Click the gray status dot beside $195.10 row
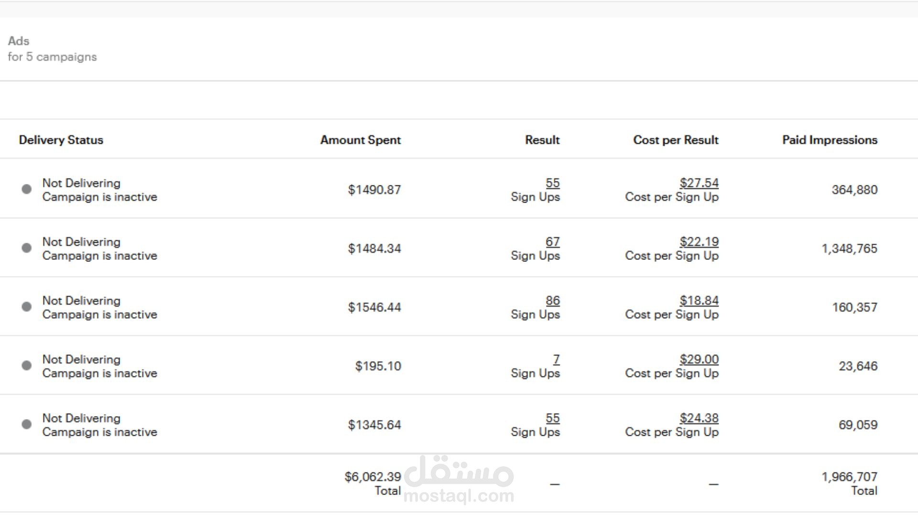 tap(27, 365)
